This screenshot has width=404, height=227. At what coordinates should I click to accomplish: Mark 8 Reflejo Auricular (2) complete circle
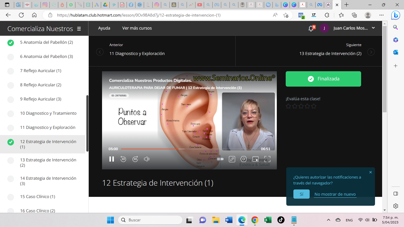pos(11,85)
